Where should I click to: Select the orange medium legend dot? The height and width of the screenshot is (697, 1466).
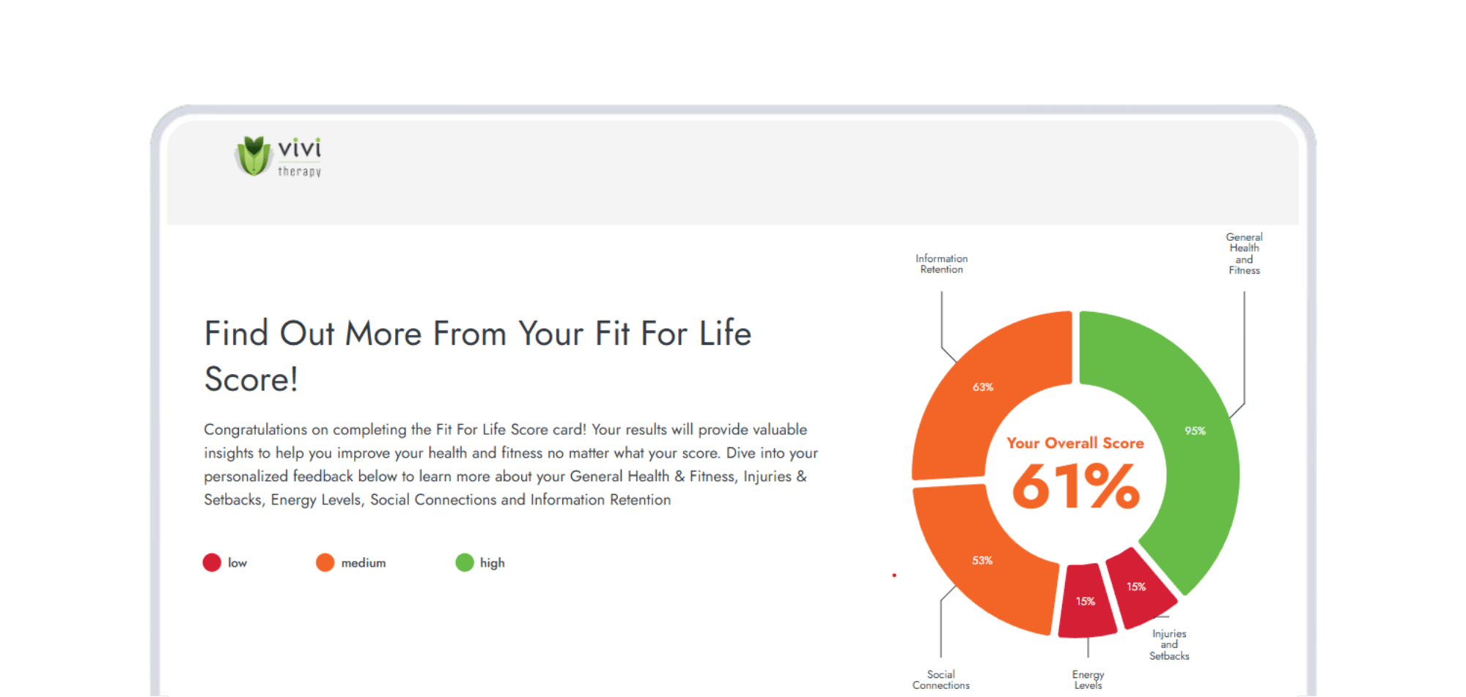coord(325,562)
